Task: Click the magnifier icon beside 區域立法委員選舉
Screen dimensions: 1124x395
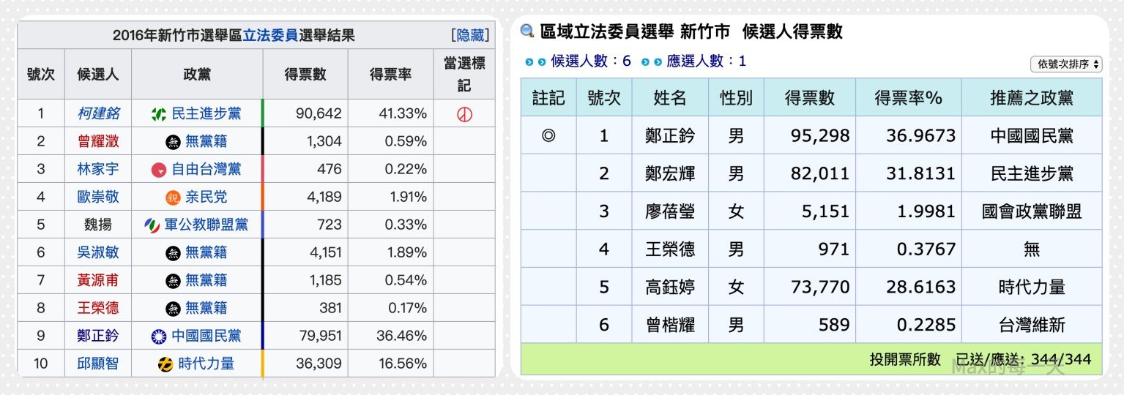Action: pos(527,31)
